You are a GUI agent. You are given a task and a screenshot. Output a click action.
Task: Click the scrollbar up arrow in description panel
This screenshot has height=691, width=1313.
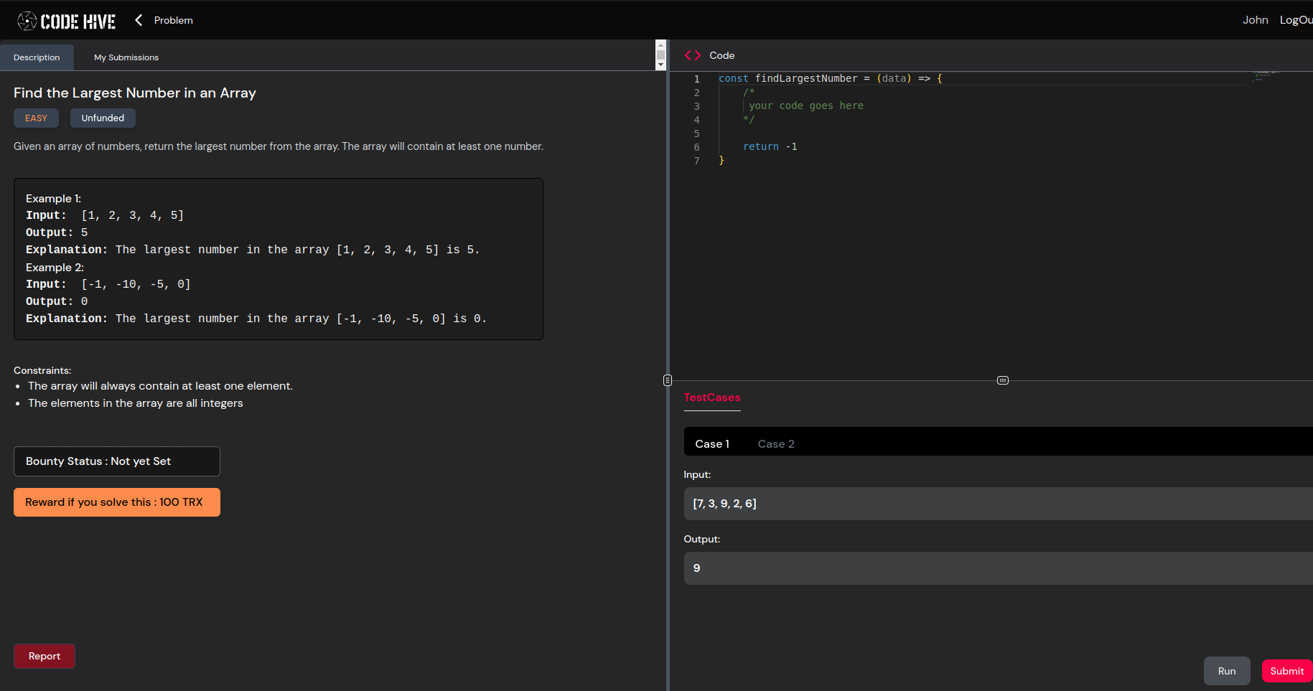pyautogui.click(x=660, y=44)
